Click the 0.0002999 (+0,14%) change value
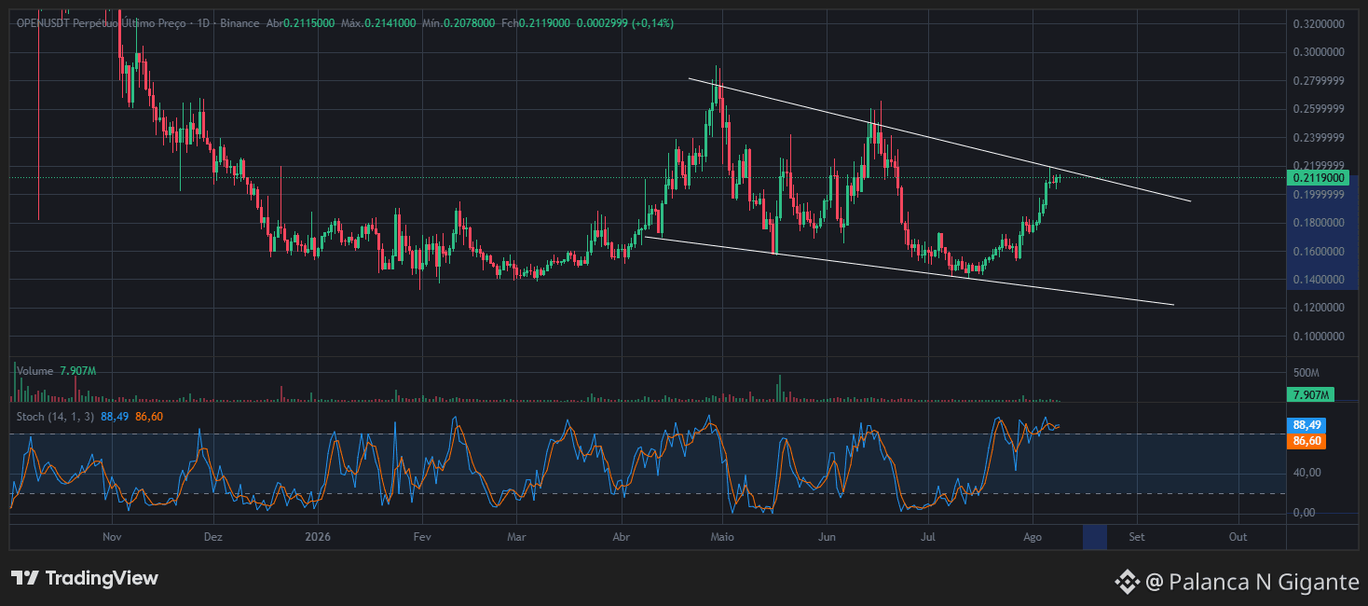1368x606 pixels. [x=624, y=22]
